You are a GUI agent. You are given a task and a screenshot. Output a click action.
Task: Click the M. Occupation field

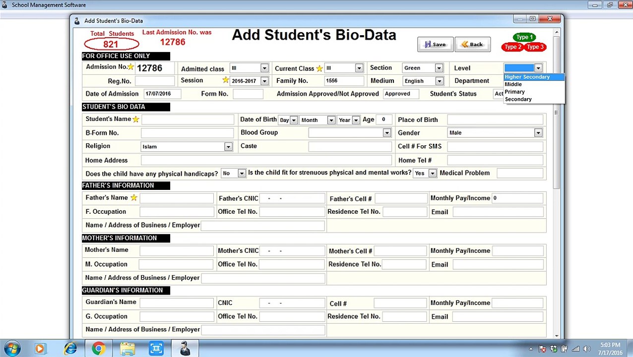pos(176,264)
